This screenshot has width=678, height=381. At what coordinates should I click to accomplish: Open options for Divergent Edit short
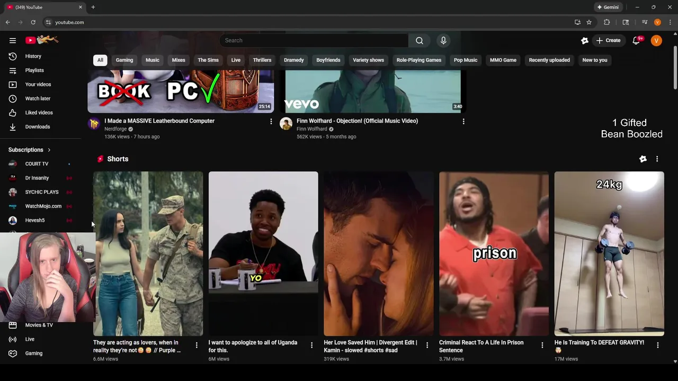pyautogui.click(x=427, y=345)
